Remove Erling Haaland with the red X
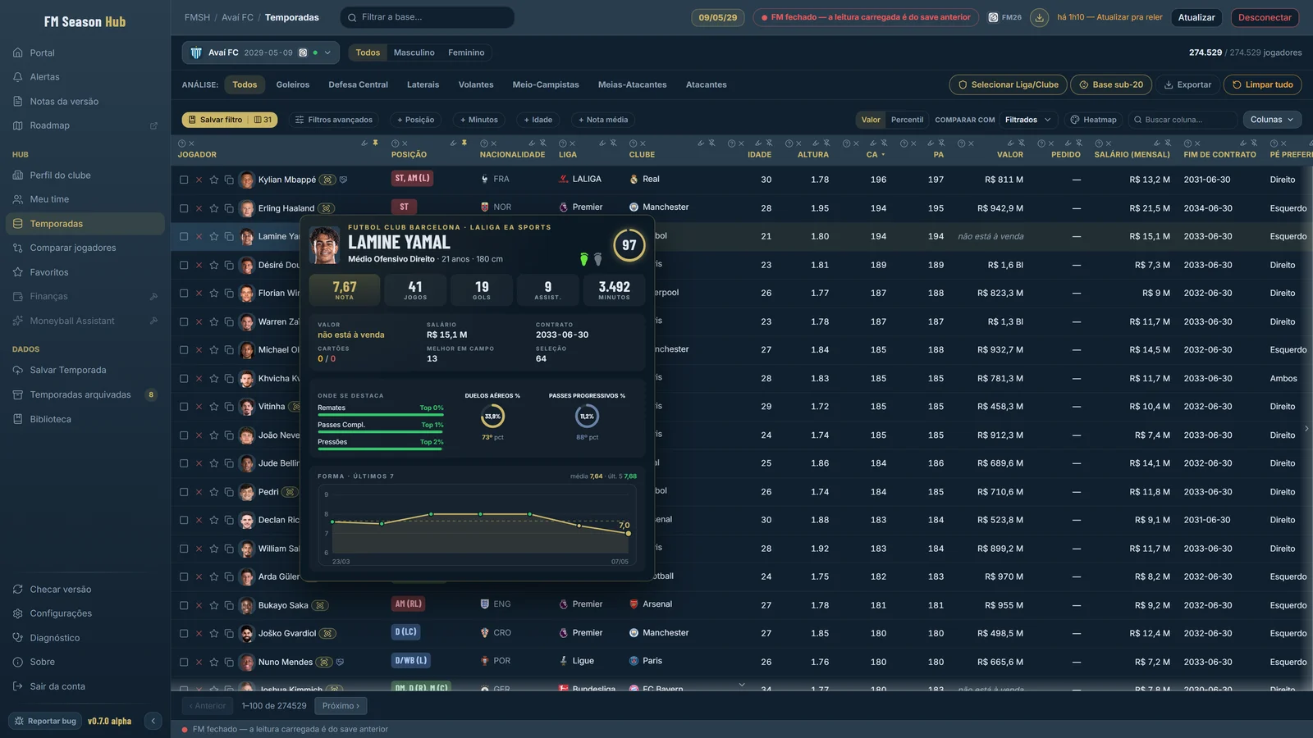This screenshot has height=738, width=1313. click(x=199, y=208)
